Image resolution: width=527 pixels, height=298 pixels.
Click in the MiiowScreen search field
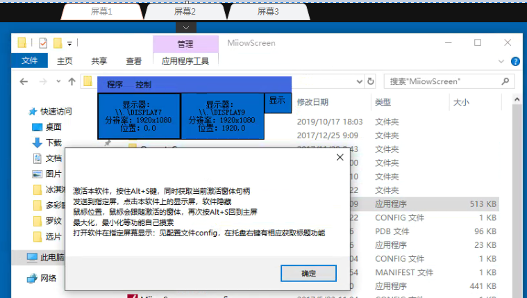point(443,81)
